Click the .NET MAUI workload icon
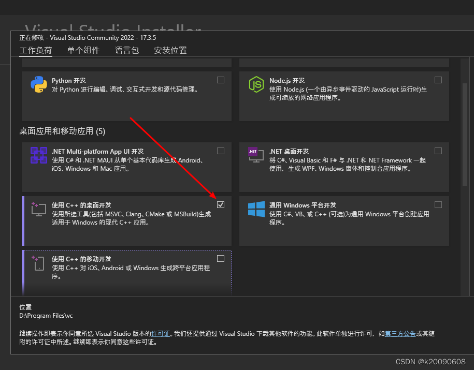Screen dimensions: 474x370 (39, 155)
